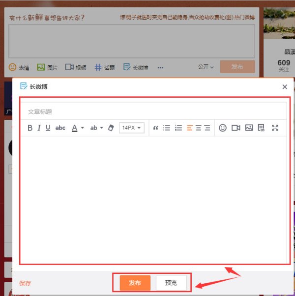Insert an unordered bullet list
The height and width of the screenshot is (296, 295).
[x=167, y=128]
